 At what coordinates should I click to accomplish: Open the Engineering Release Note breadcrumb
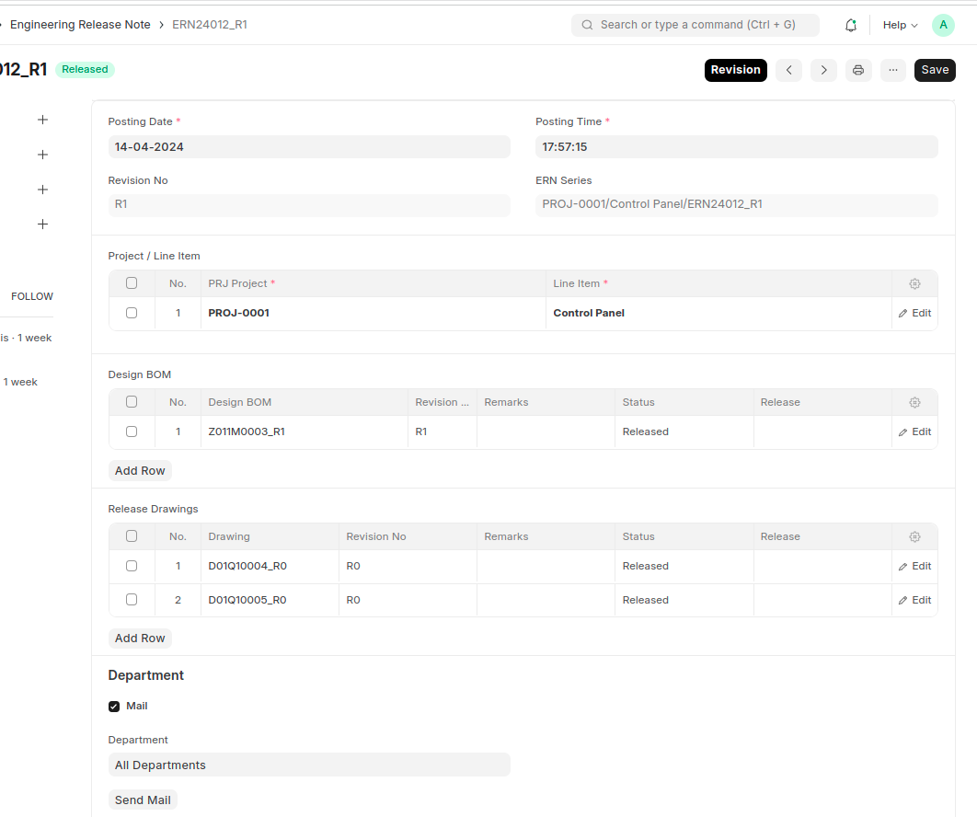(x=80, y=25)
